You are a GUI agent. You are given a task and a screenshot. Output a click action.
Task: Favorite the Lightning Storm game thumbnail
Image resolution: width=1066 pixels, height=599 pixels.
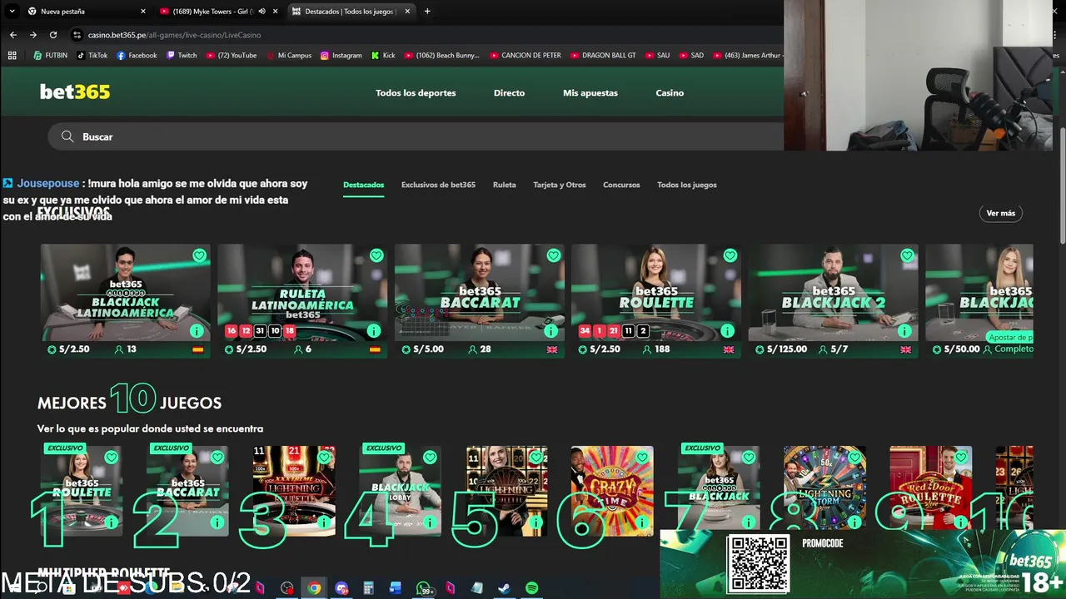pos(854,457)
